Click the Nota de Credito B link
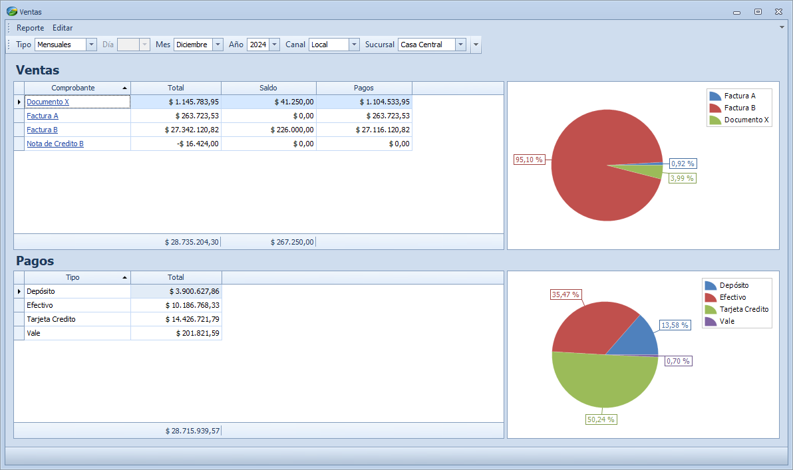The height and width of the screenshot is (470, 793). [x=55, y=144]
